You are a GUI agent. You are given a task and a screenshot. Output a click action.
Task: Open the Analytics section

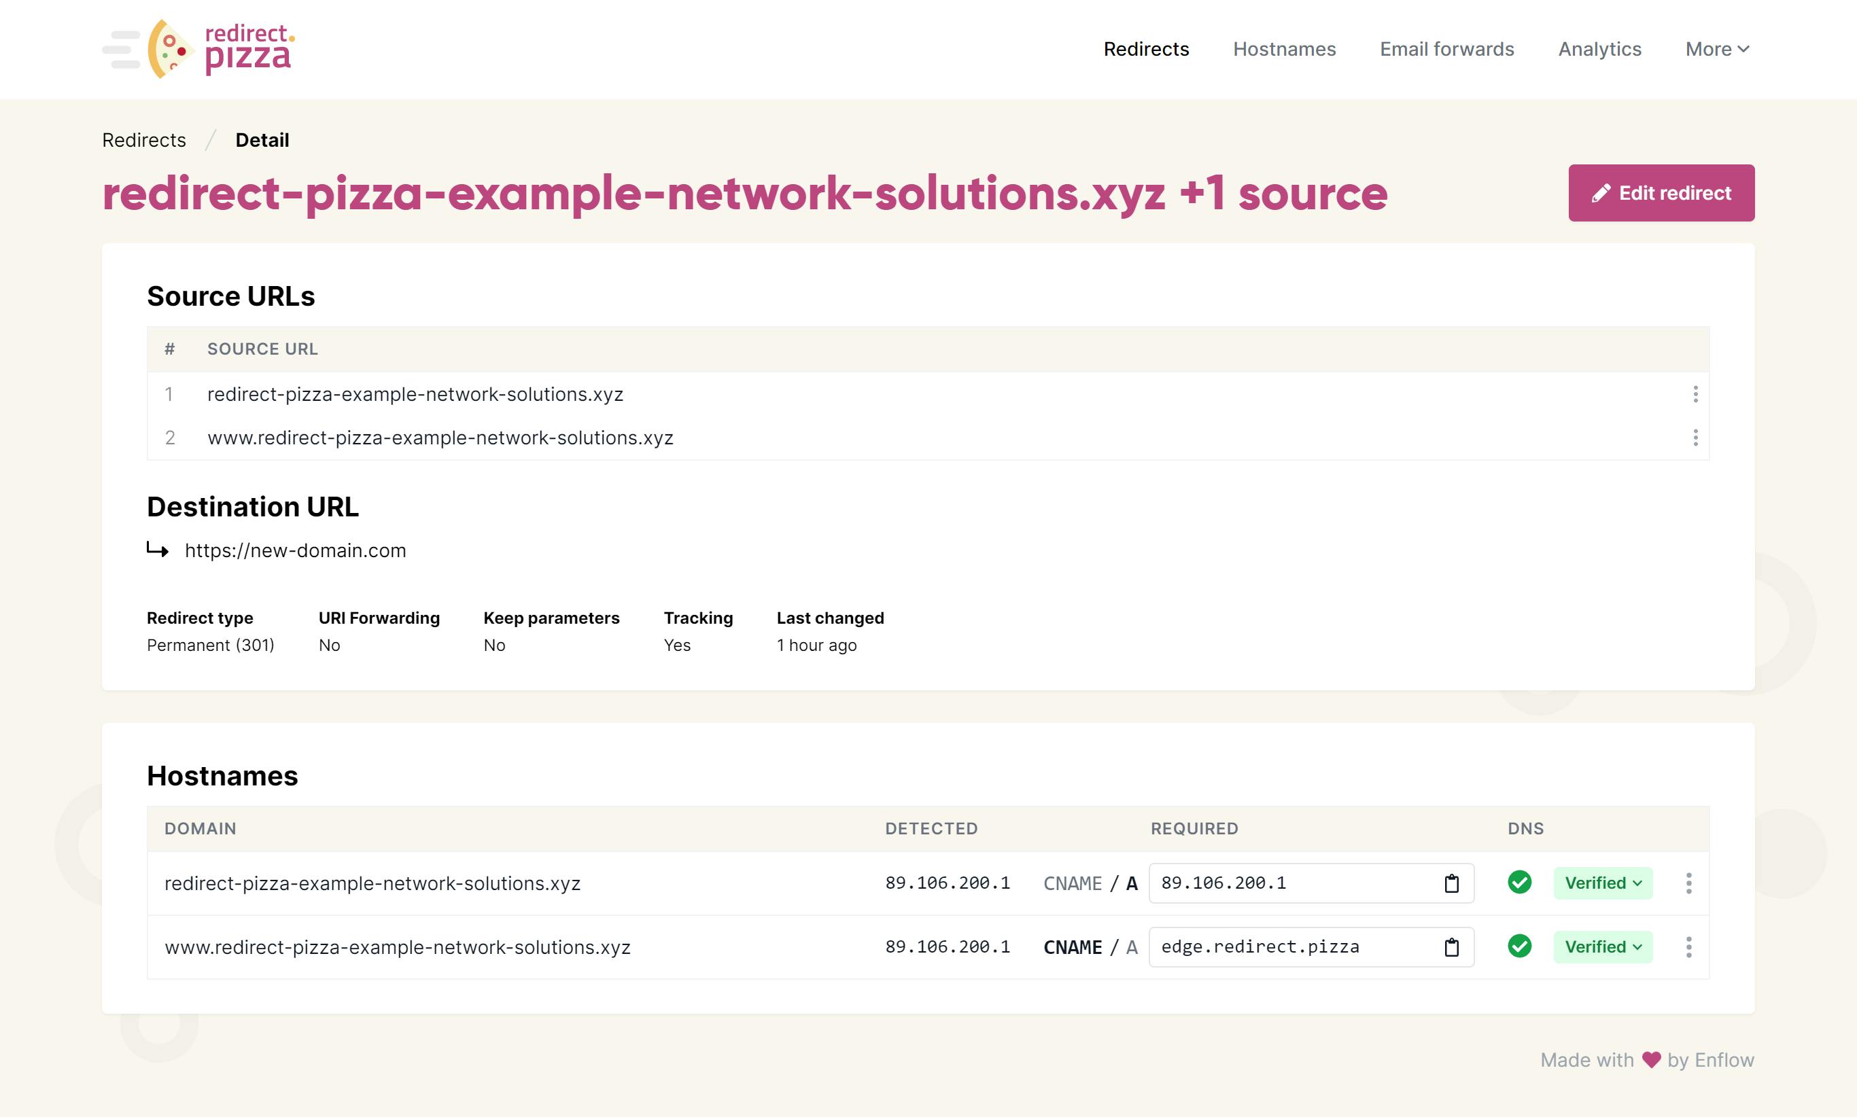click(x=1599, y=49)
